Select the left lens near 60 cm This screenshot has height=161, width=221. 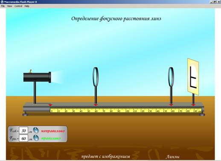pyautogui.click(x=96, y=77)
